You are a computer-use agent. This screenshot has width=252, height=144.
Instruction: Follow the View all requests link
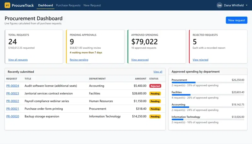[x=18, y=60]
